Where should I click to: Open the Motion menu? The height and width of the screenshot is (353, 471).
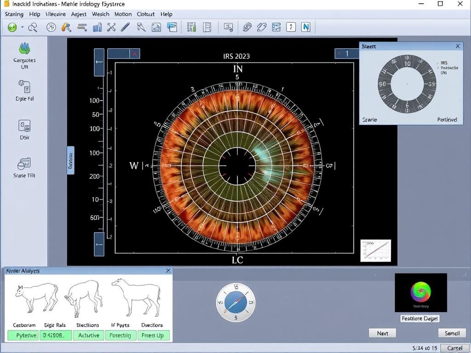click(x=123, y=14)
